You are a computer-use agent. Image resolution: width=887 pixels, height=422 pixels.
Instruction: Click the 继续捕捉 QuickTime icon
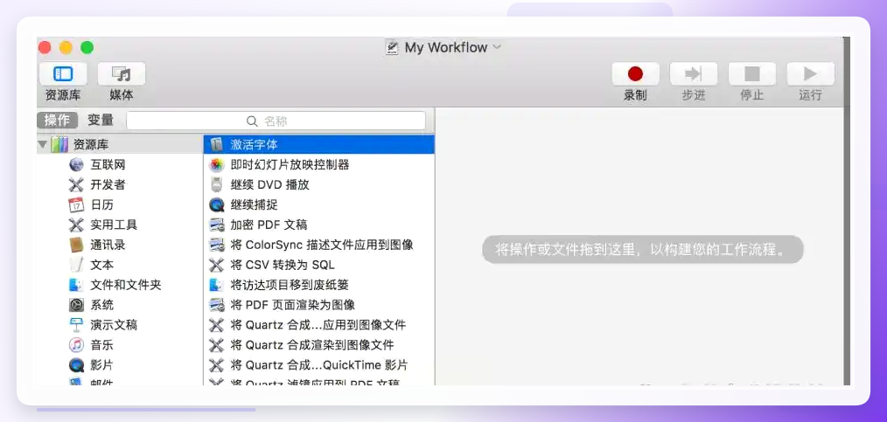217,205
